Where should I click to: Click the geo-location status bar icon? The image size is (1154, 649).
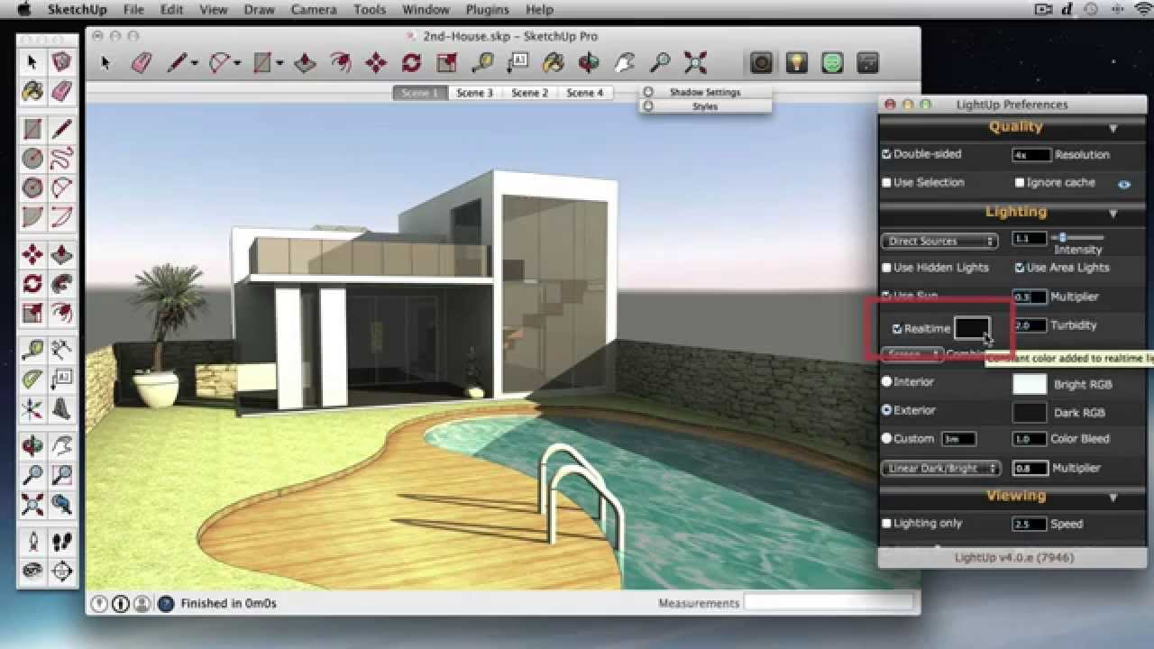[x=99, y=604]
